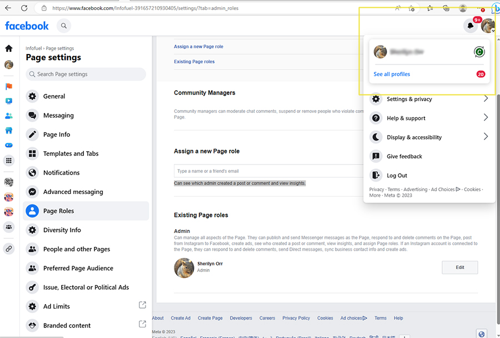Expand Help & support submenu
500x338 pixels.
[x=485, y=118]
